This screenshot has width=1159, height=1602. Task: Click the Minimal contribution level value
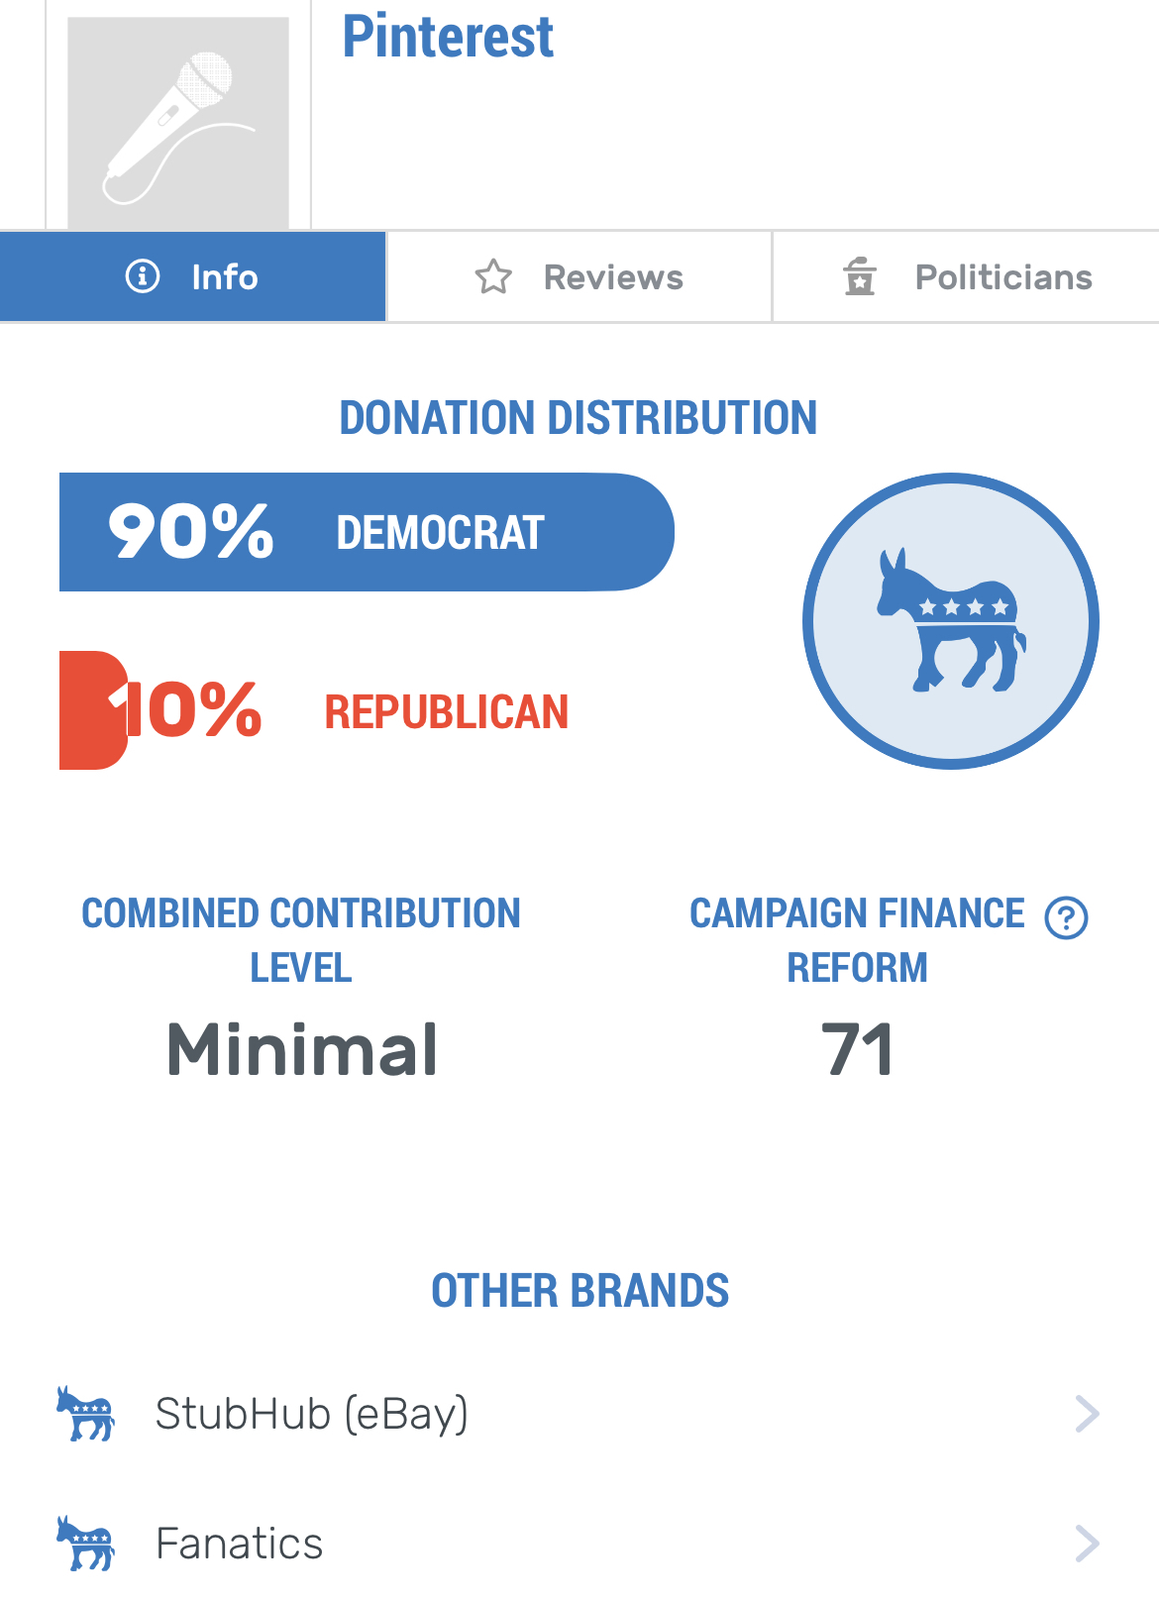click(x=302, y=1050)
